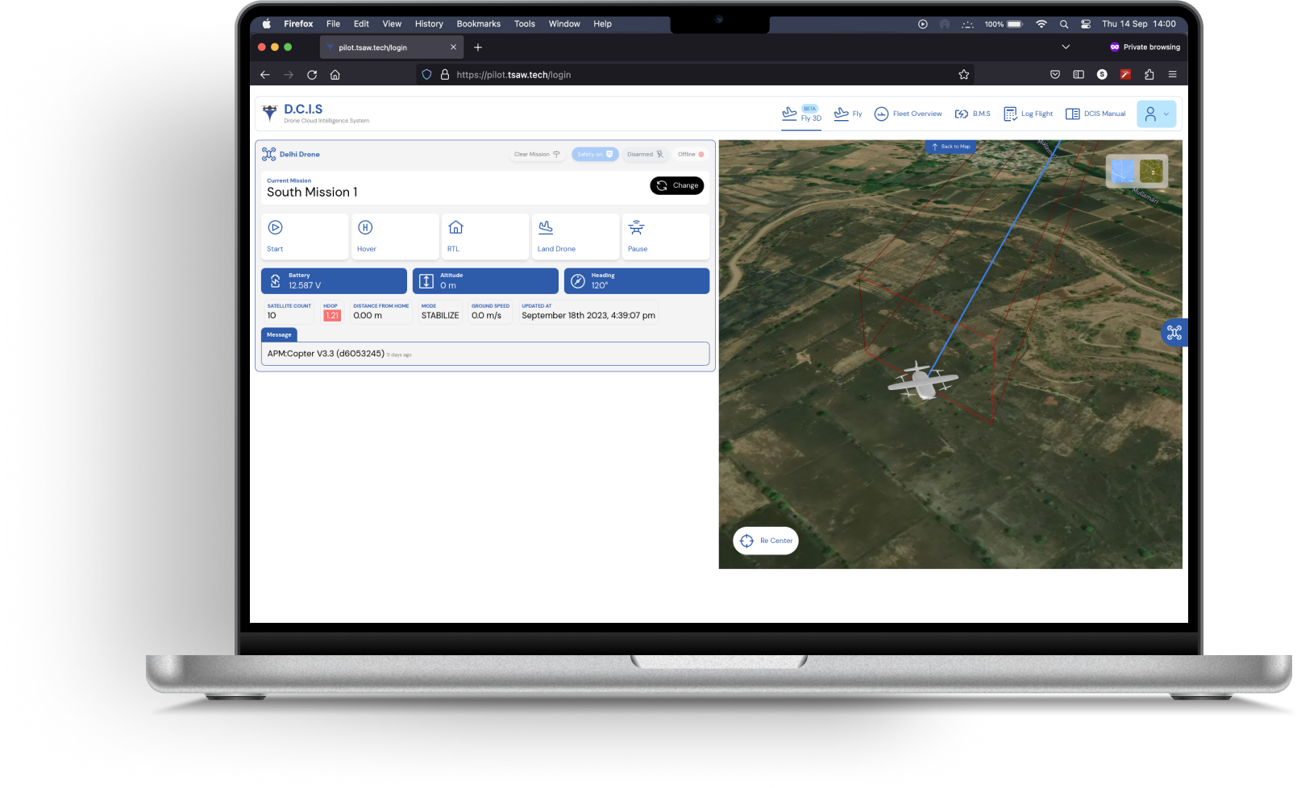Open the Bookmarks menu in menu bar
Viewport: 1297px width, 788px height.
[478, 24]
